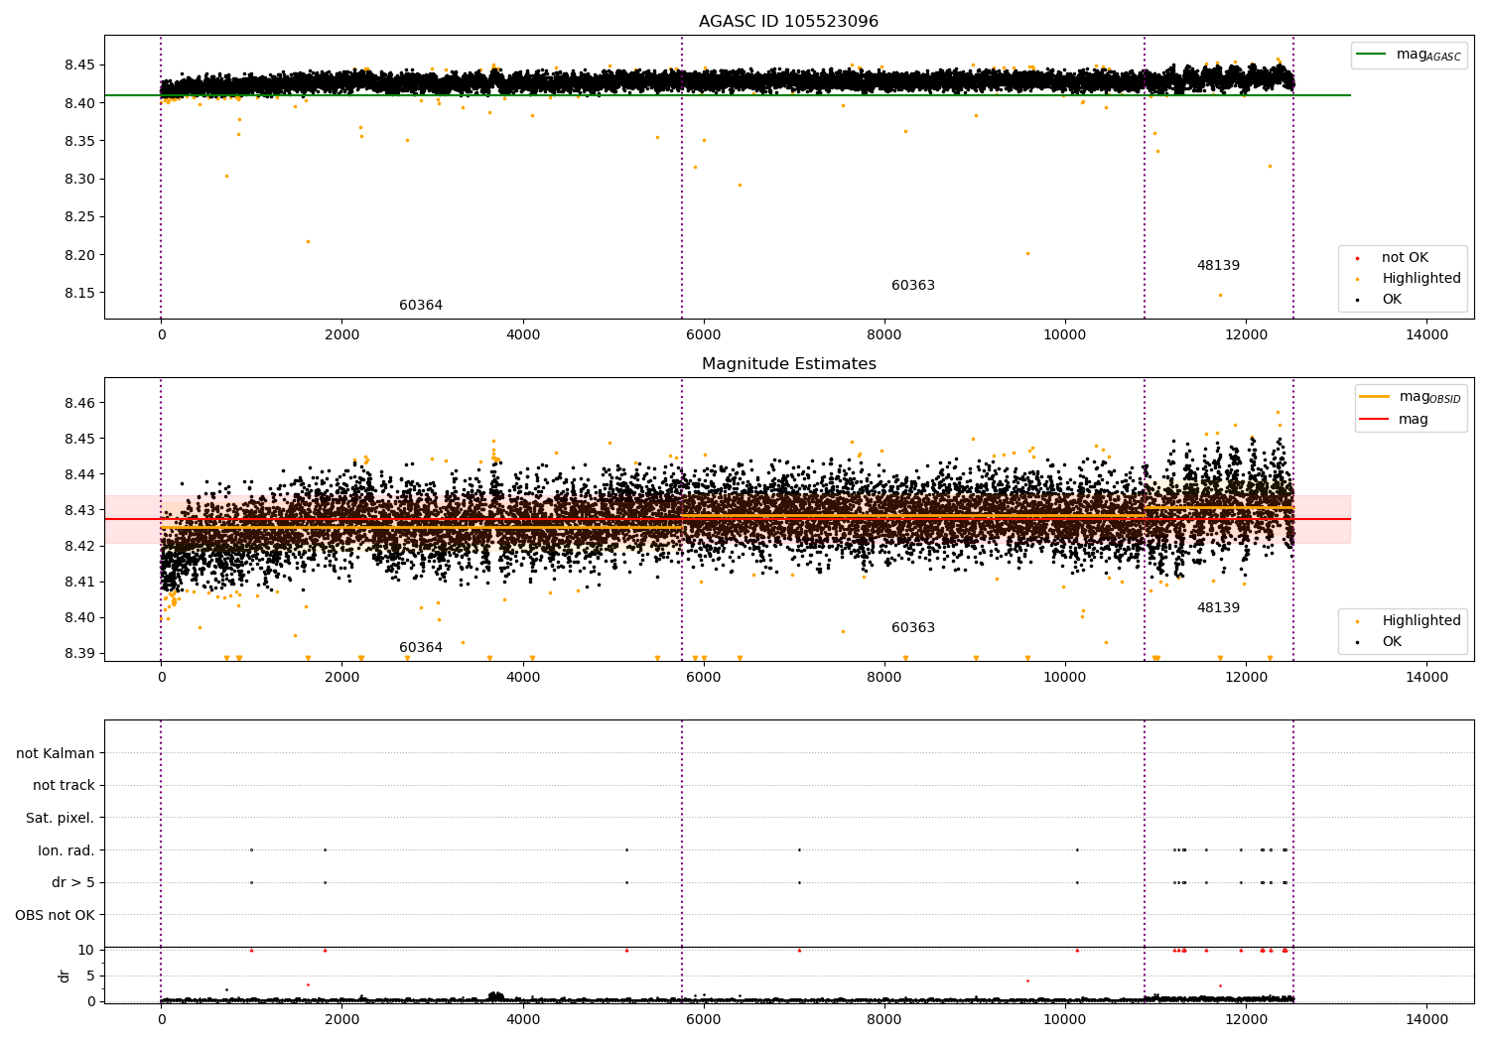Click the 'Sat. pixel.' row label

61,819
